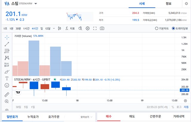Click the 거래량 (Volume) indicator label
Screen dimensions: 191x122
point(23,36)
